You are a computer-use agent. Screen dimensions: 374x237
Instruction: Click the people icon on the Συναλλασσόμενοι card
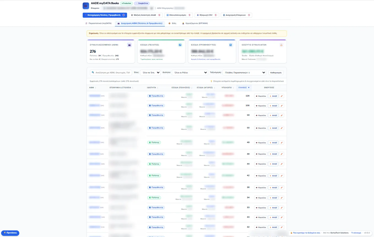tap(129, 45)
